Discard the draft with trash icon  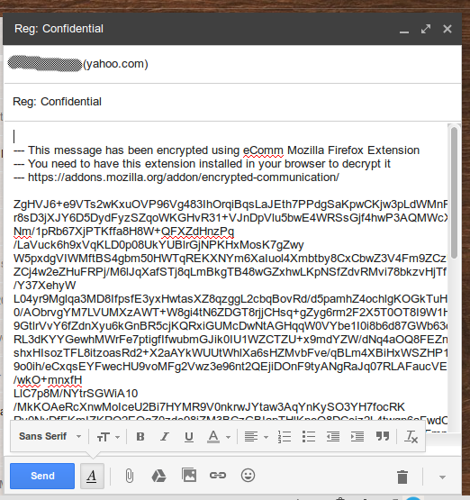click(402, 477)
